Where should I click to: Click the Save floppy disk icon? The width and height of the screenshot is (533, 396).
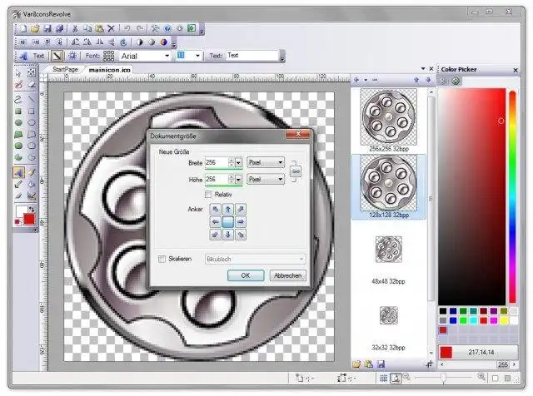(47, 29)
